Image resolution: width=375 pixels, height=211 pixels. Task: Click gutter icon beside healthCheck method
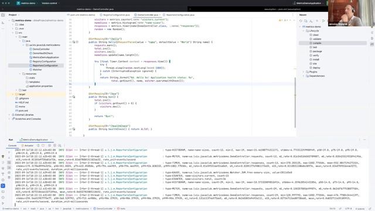[74, 129]
